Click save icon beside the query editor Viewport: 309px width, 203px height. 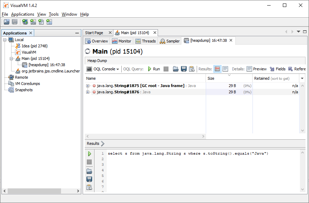[89, 179]
